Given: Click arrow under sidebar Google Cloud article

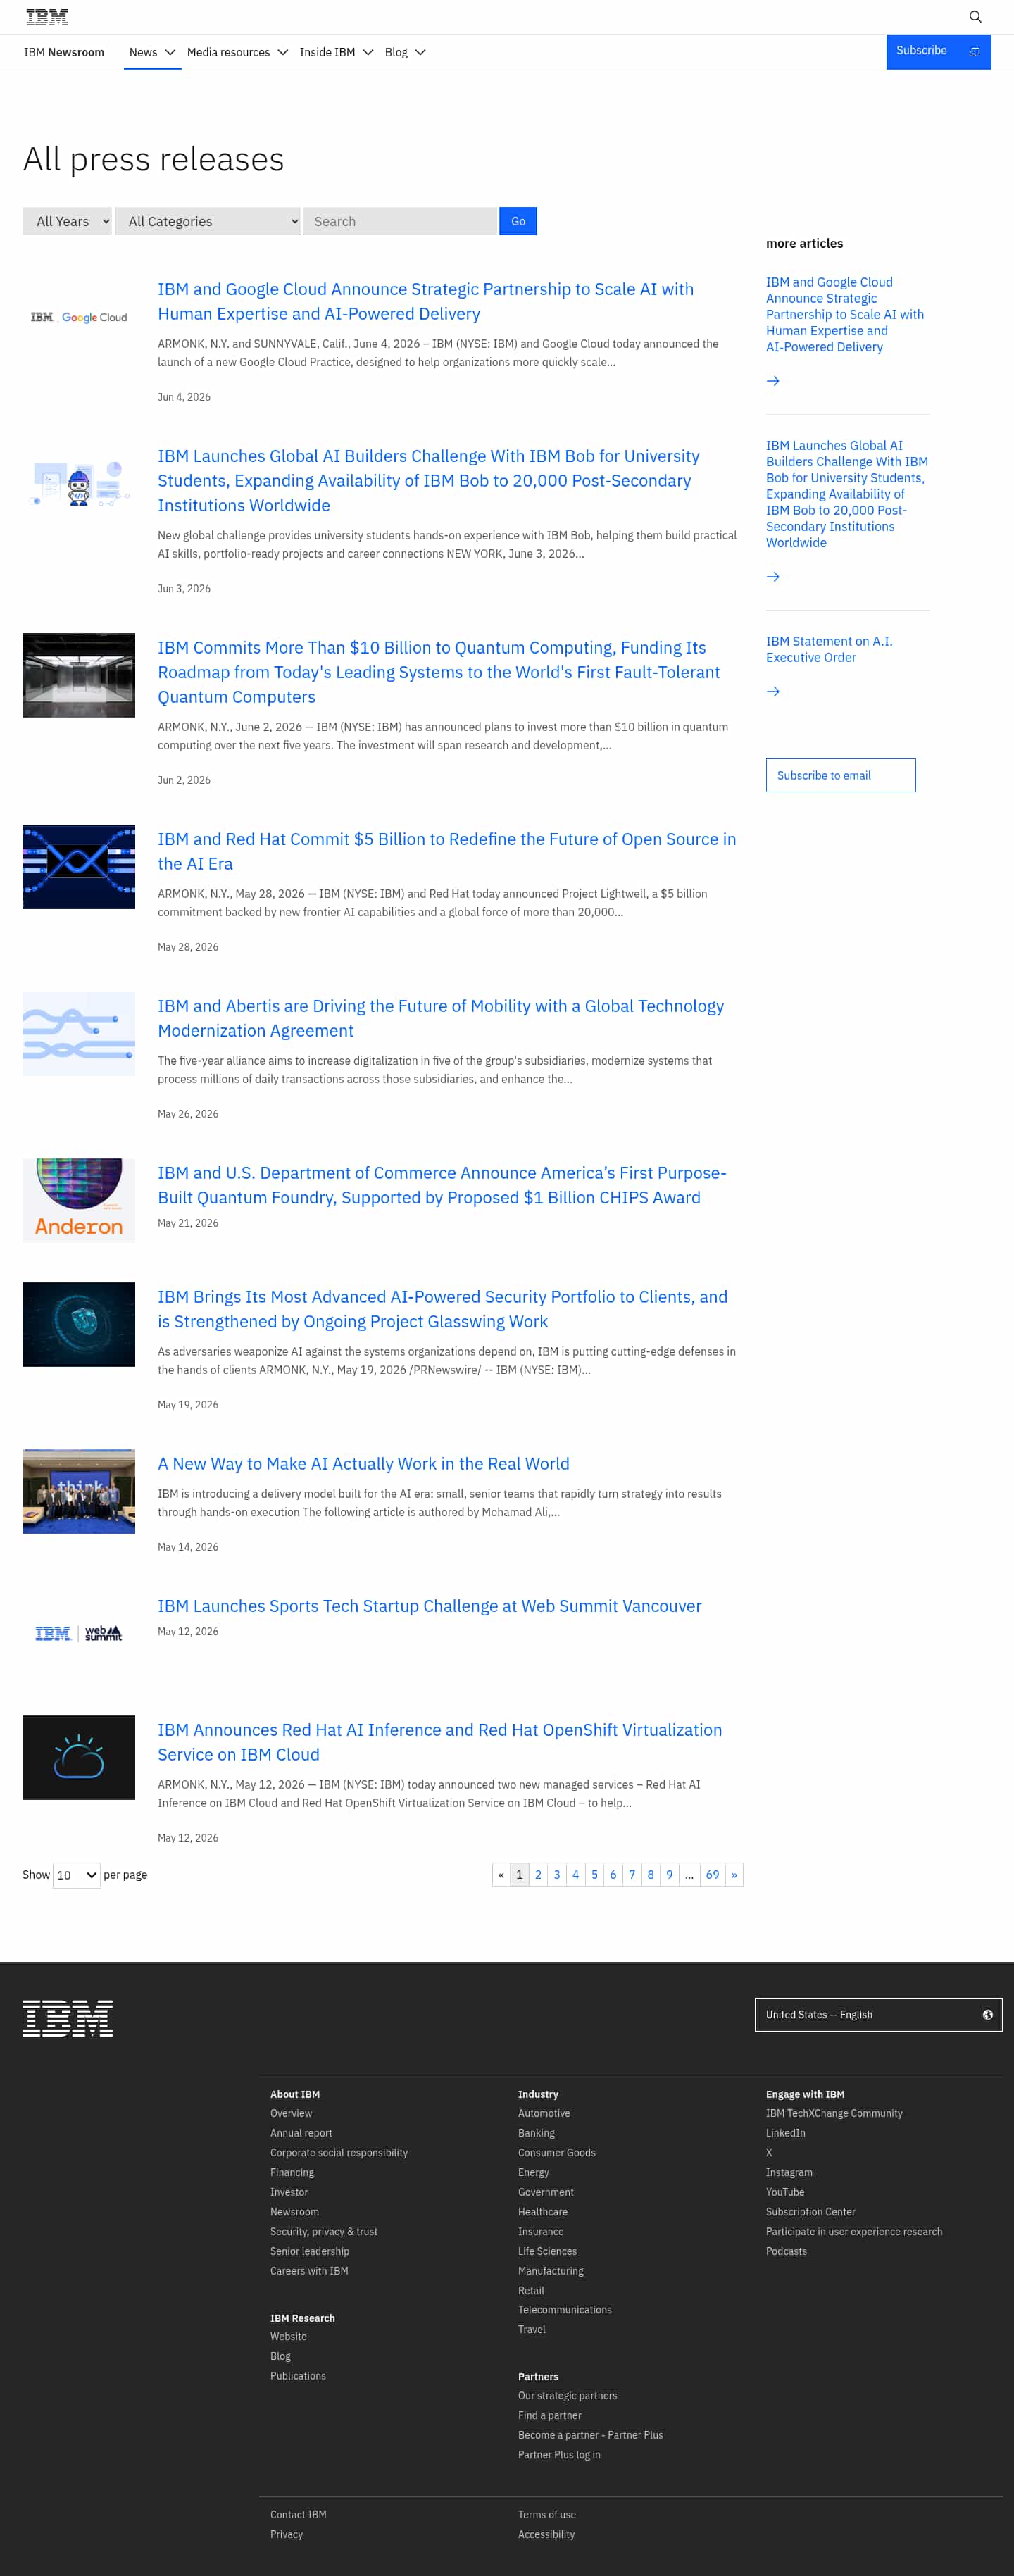Looking at the screenshot, I should tap(773, 381).
